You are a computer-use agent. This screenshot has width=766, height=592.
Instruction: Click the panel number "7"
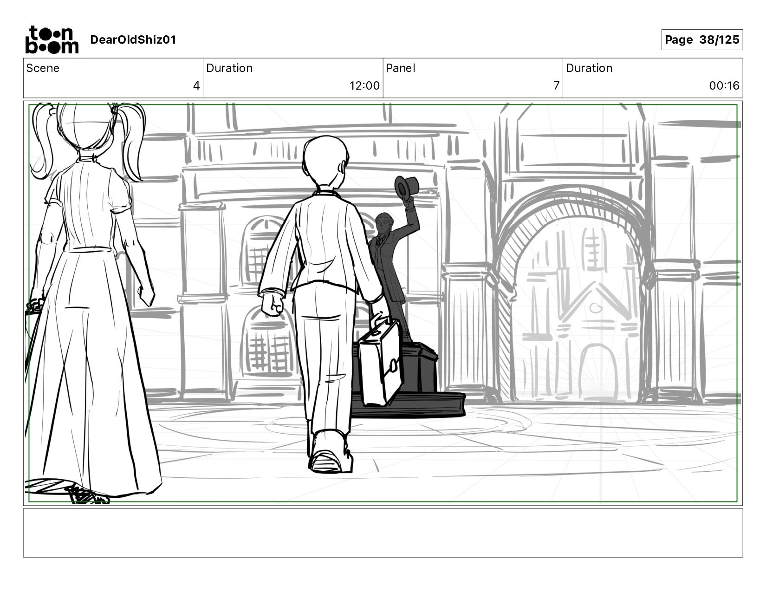click(x=556, y=86)
